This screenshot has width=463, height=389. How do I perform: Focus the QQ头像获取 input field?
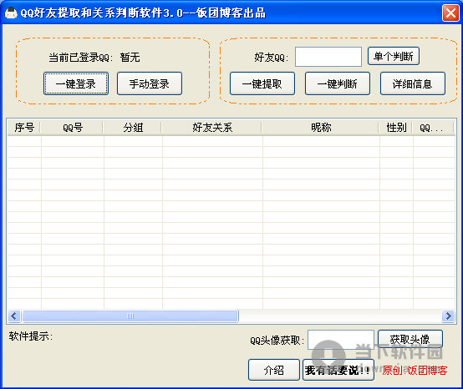coord(341,340)
